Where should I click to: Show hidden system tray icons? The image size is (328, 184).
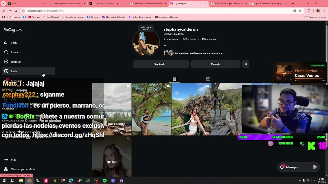click(300, 181)
